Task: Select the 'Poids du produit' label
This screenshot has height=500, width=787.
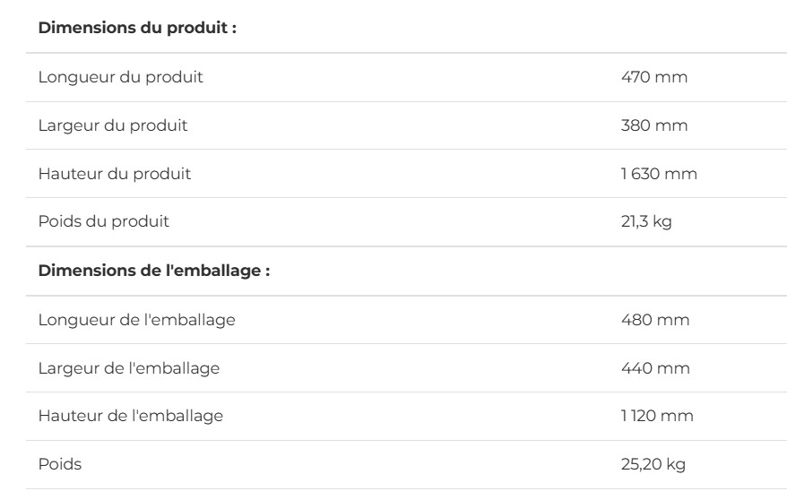Action: 103,222
